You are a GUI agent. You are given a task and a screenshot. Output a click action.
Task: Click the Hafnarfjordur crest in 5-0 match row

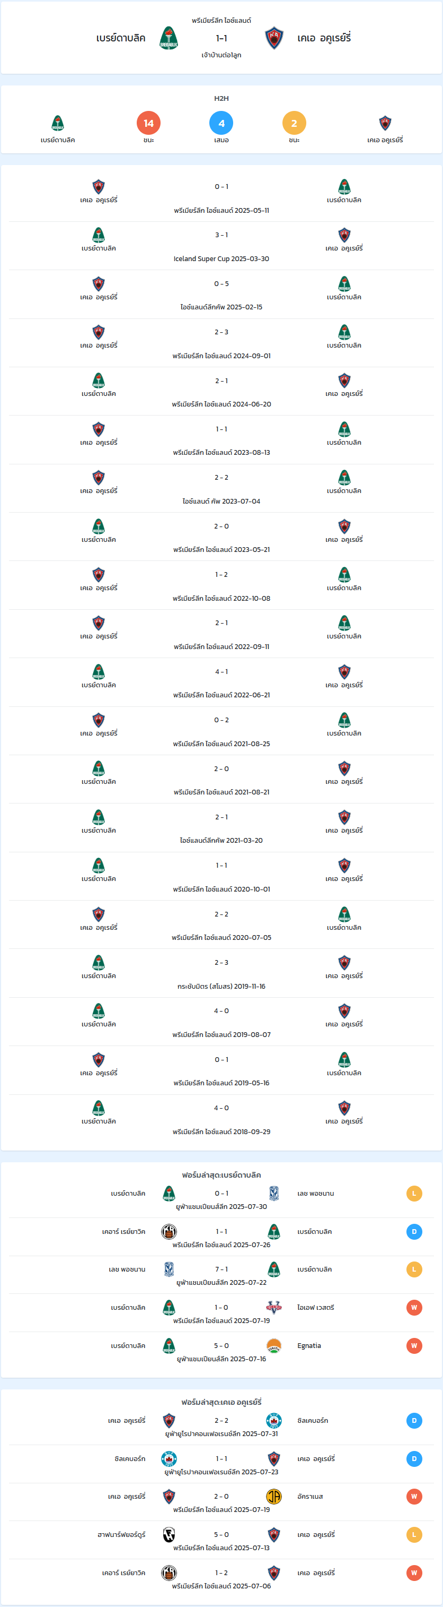pyautogui.click(x=169, y=1535)
